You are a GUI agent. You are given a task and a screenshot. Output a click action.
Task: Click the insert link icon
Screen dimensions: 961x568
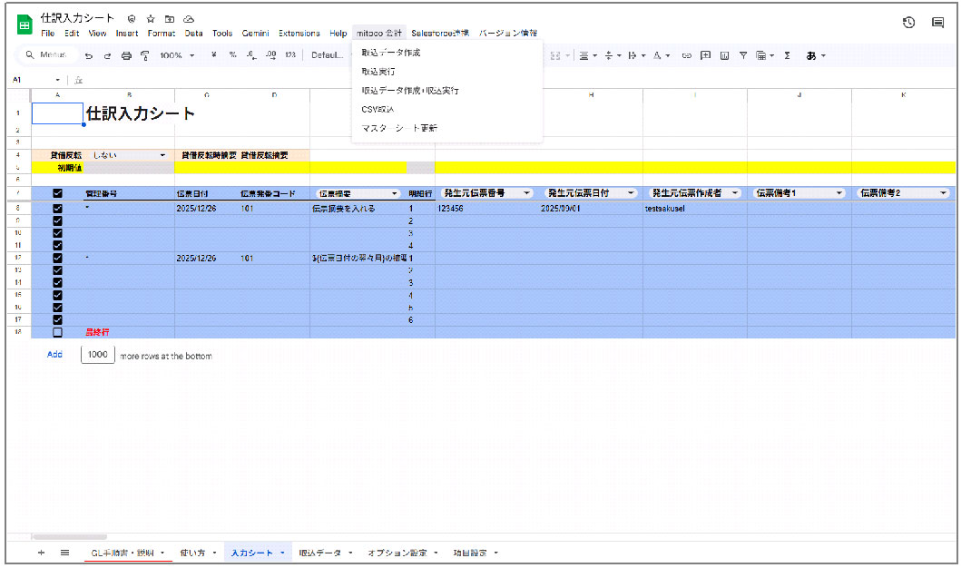[686, 55]
